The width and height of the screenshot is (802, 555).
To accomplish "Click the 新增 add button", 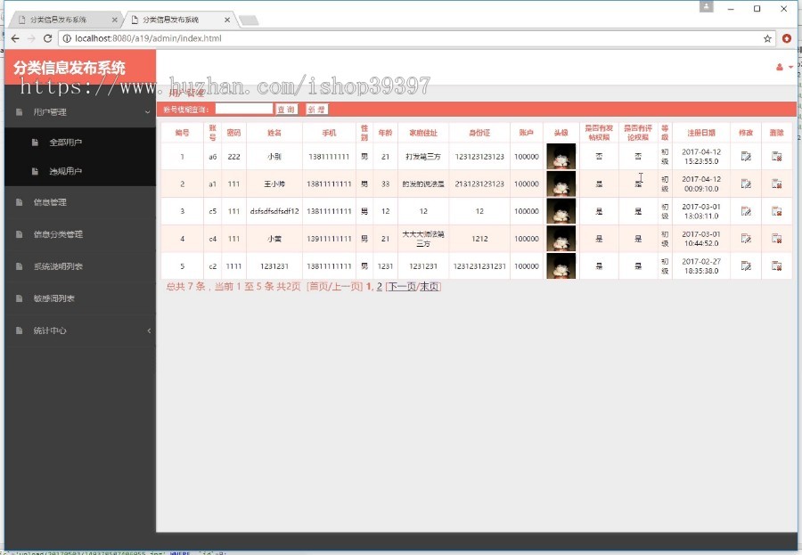I will tap(316, 110).
